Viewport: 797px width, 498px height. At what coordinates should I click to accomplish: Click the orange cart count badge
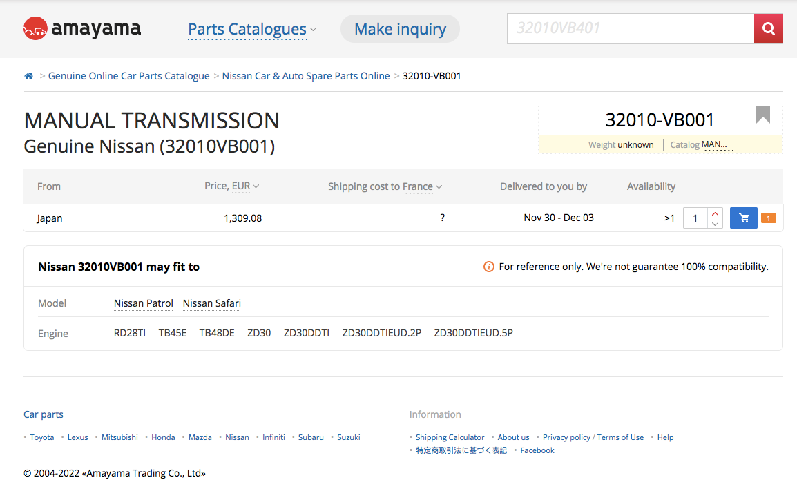coord(768,218)
